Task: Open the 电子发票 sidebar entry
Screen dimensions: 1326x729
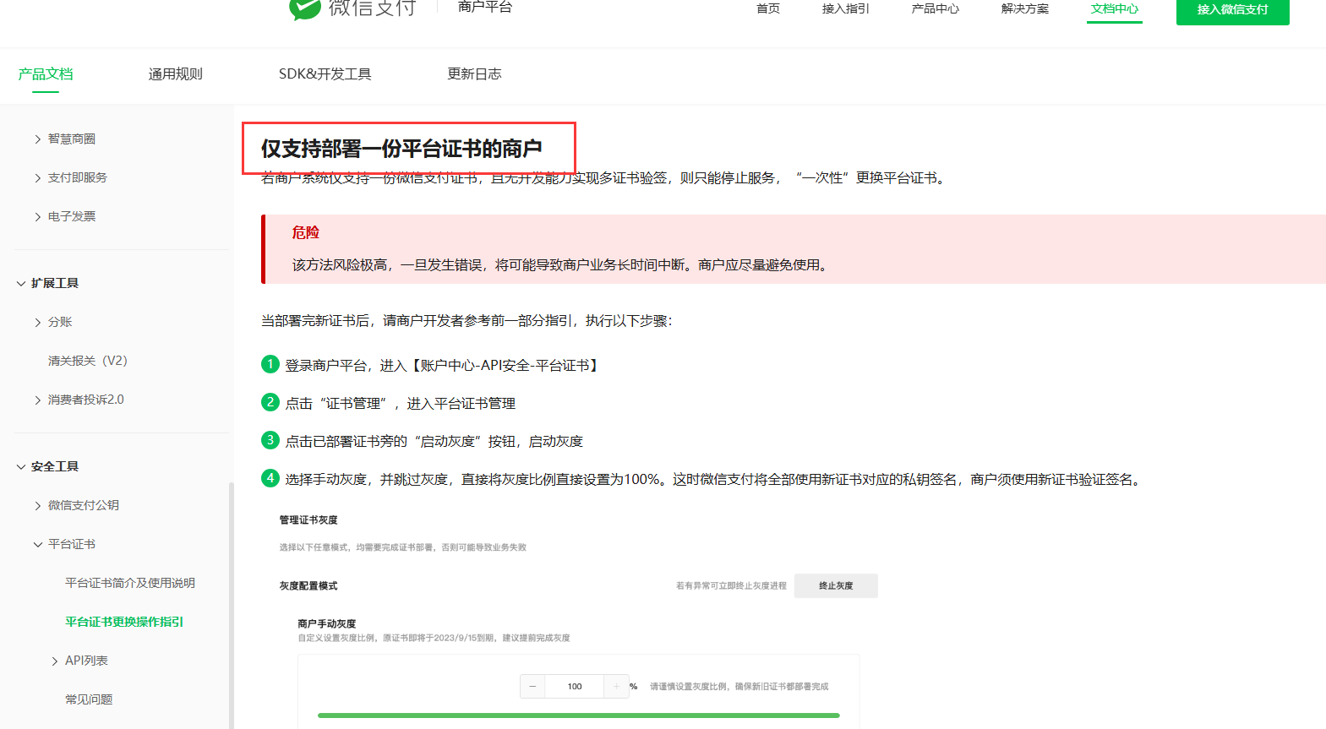Action: (x=72, y=216)
